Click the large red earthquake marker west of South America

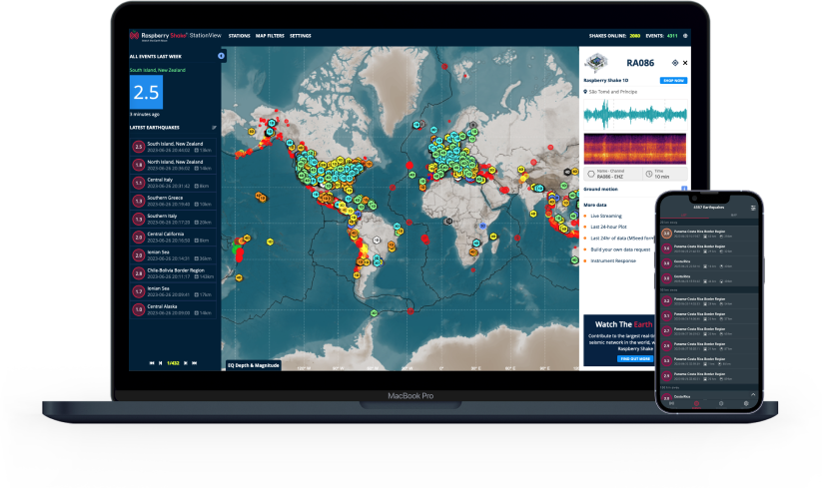click(x=240, y=253)
